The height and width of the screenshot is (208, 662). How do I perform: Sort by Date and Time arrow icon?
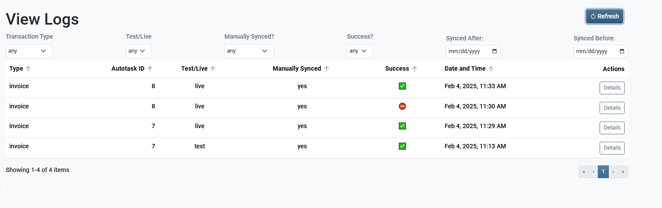491,69
